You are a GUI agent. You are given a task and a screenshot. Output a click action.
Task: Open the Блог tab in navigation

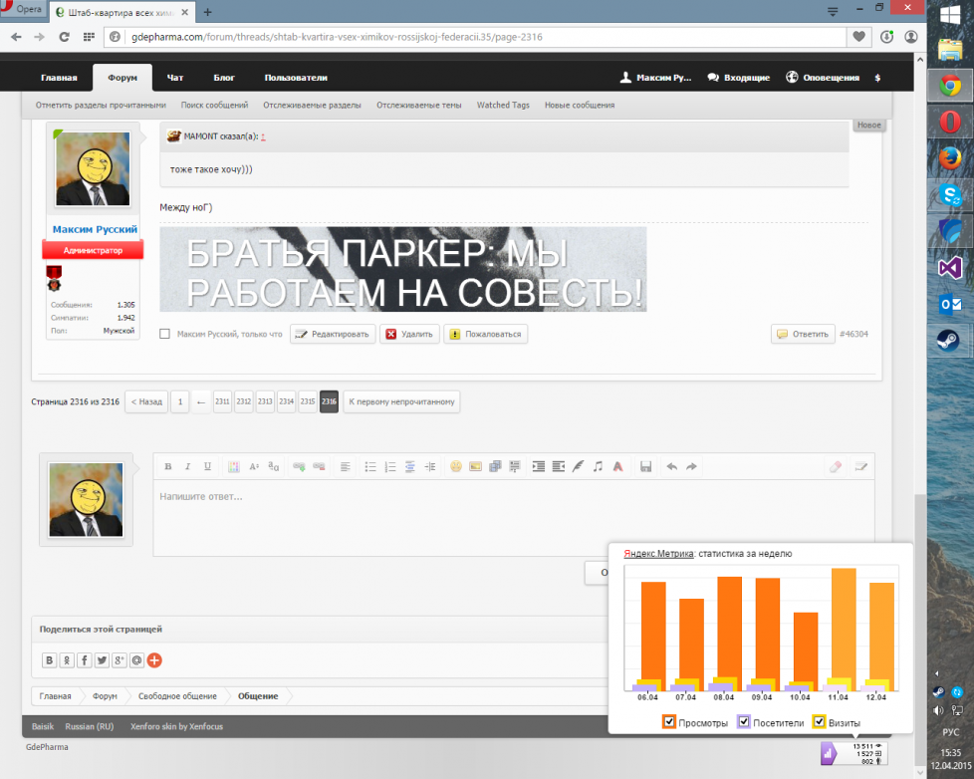(224, 78)
